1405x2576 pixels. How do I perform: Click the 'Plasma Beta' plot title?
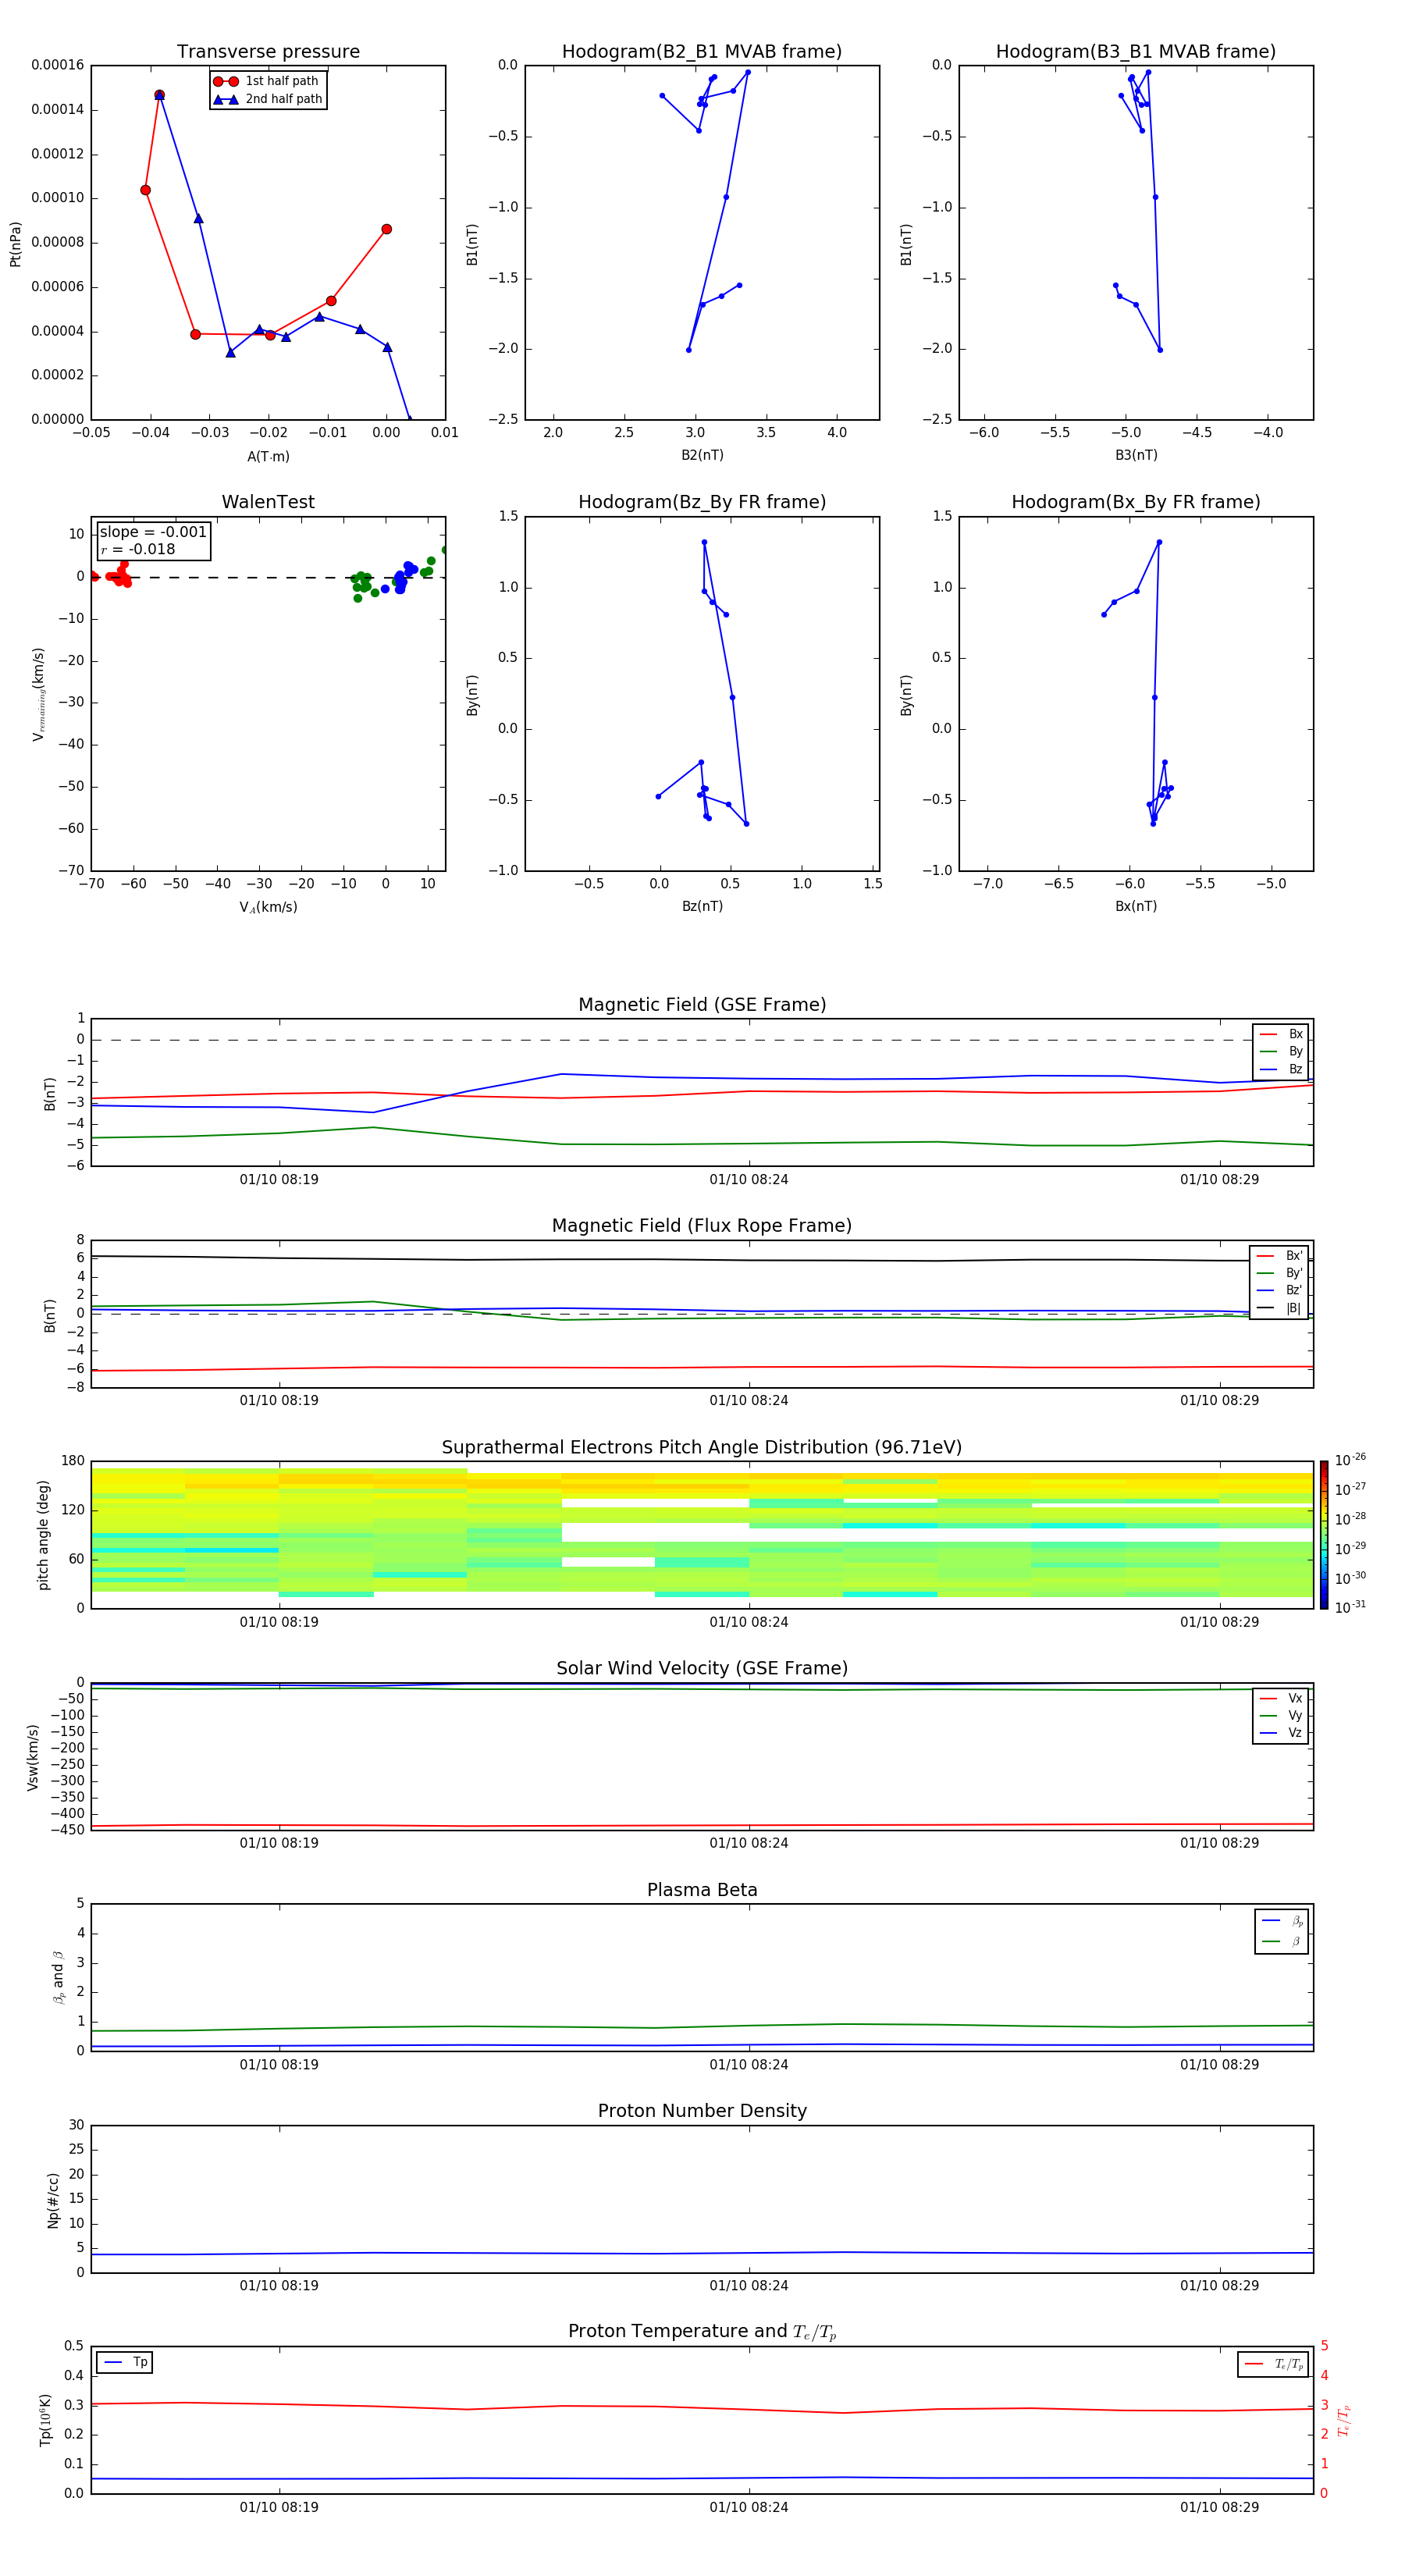(x=702, y=1890)
